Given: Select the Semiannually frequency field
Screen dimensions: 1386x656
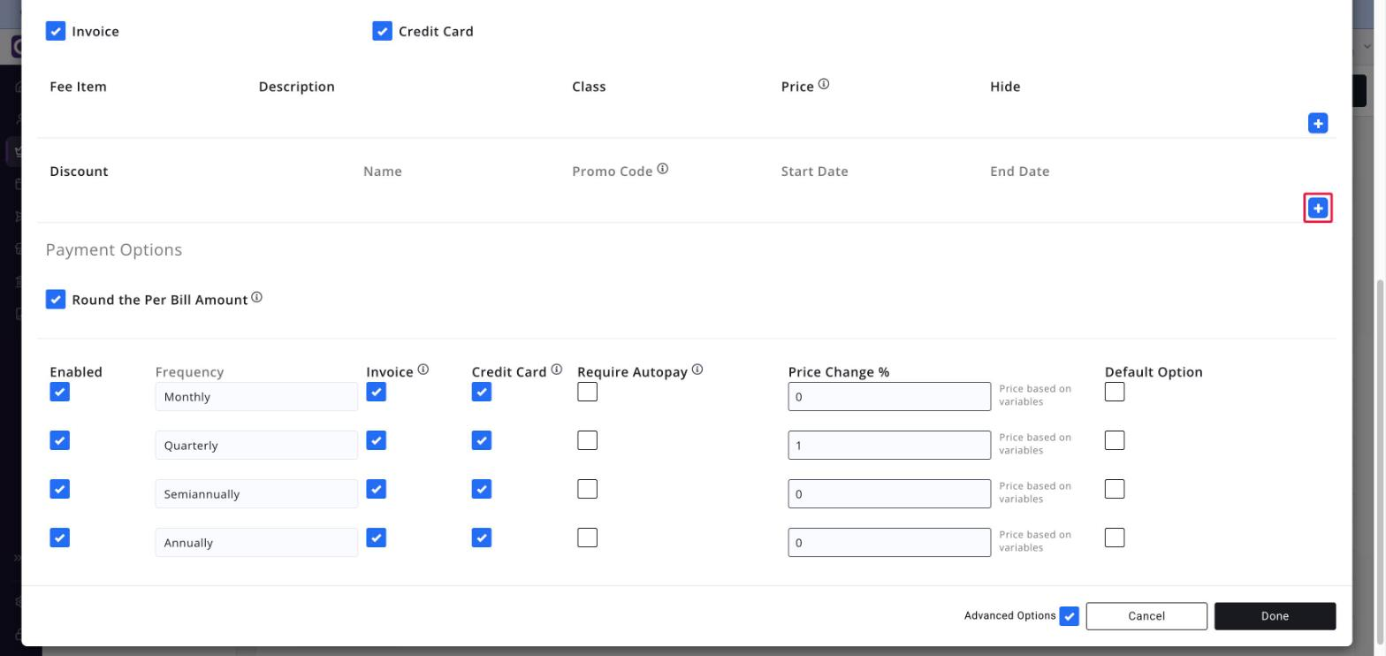Looking at the screenshot, I should 256,494.
